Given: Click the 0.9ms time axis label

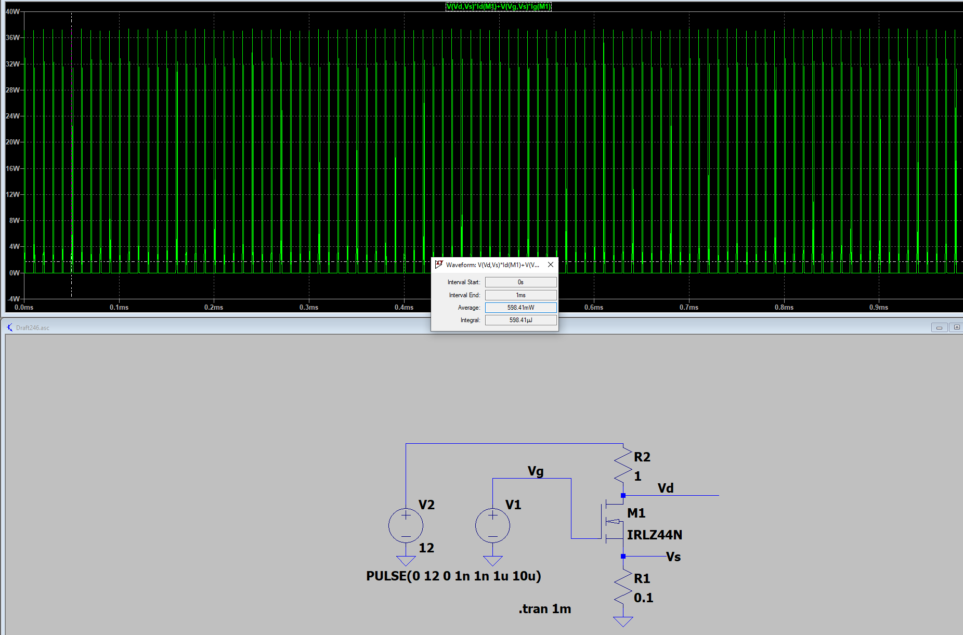Looking at the screenshot, I should (879, 308).
